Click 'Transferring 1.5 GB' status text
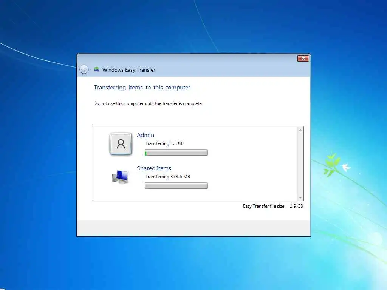 tap(165, 143)
